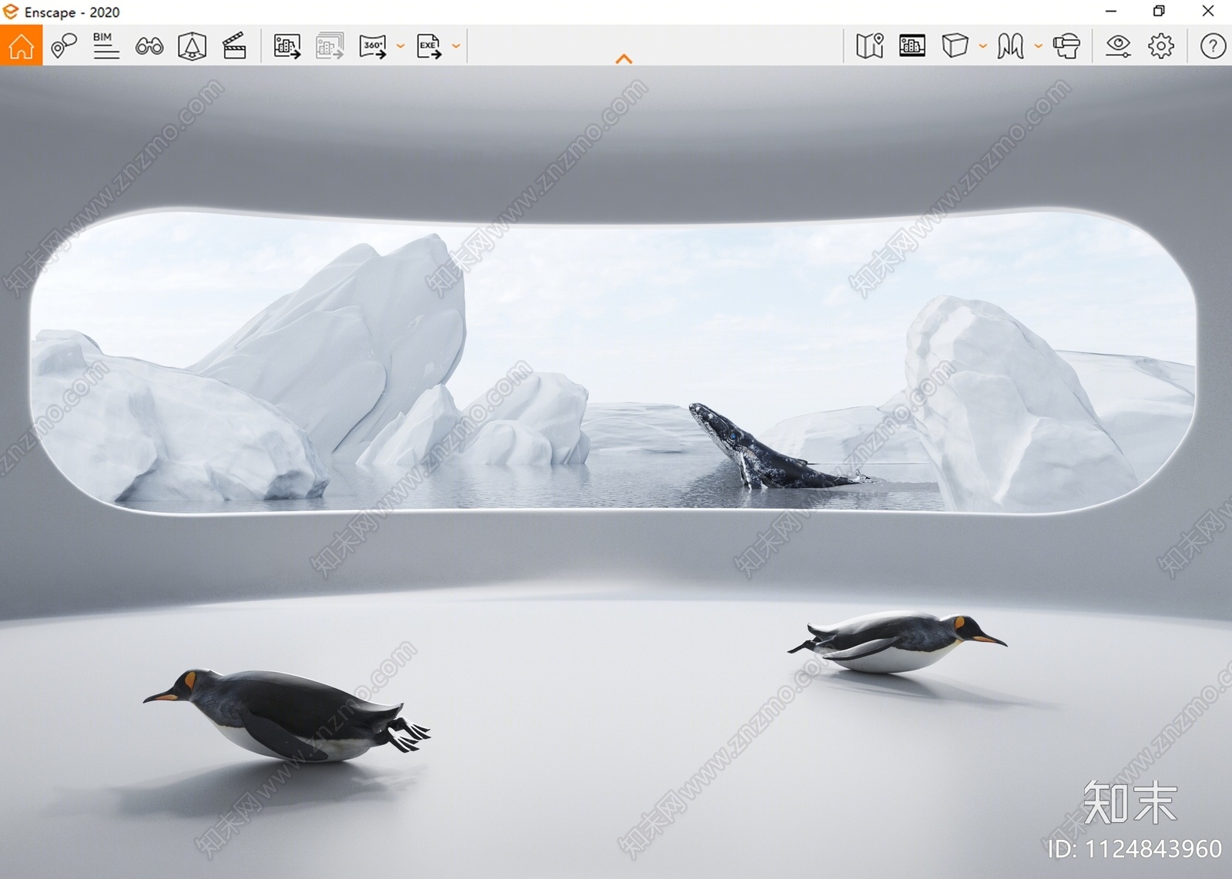Open view management (binoculars icon)

click(149, 46)
